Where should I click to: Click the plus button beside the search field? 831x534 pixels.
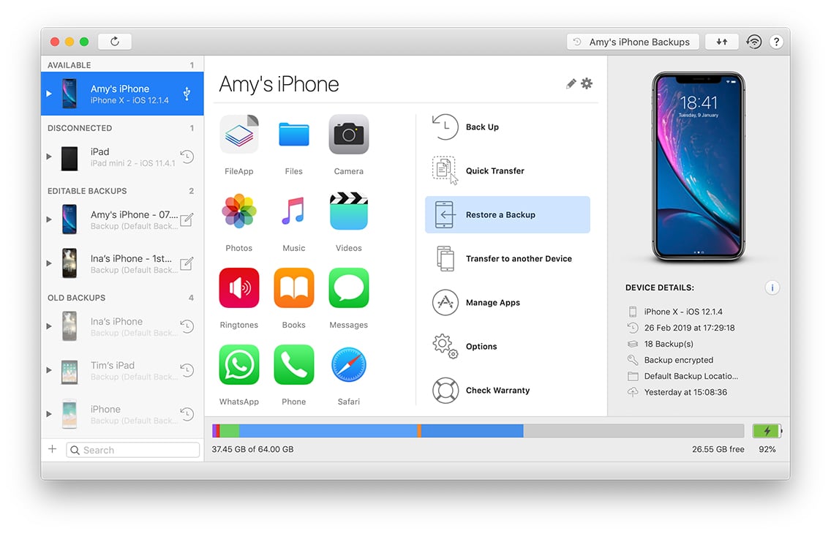53,449
